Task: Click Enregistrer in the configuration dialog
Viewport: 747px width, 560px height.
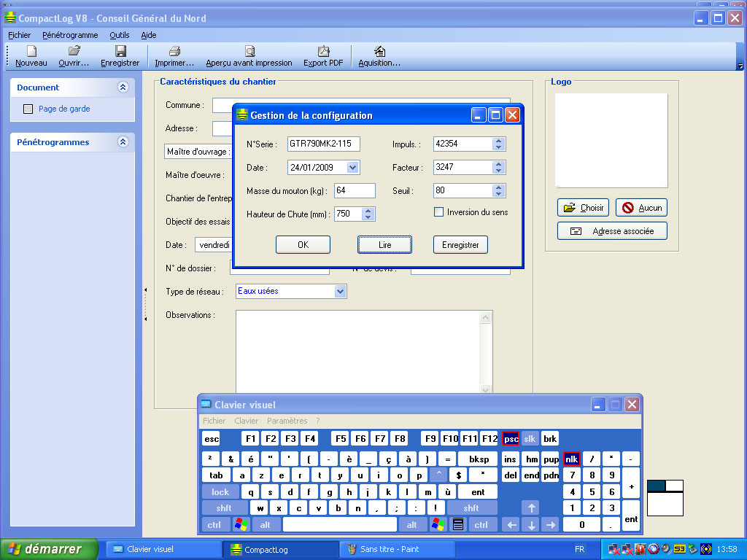Action: (x=460, y=245)
